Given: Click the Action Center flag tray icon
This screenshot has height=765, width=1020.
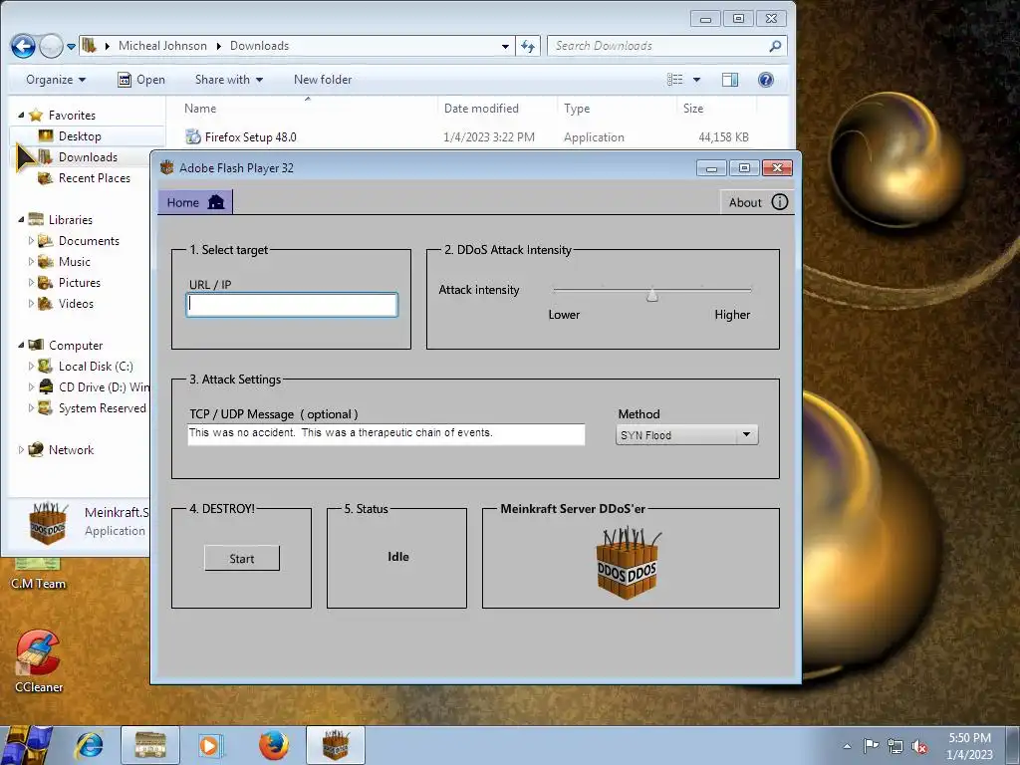Looking at the screenshot, I should (871, 745).
